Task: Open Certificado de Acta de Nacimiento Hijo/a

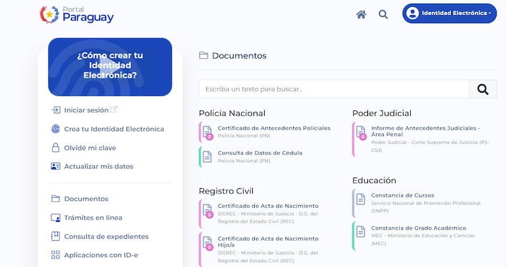Action: (x=268, y=241)
